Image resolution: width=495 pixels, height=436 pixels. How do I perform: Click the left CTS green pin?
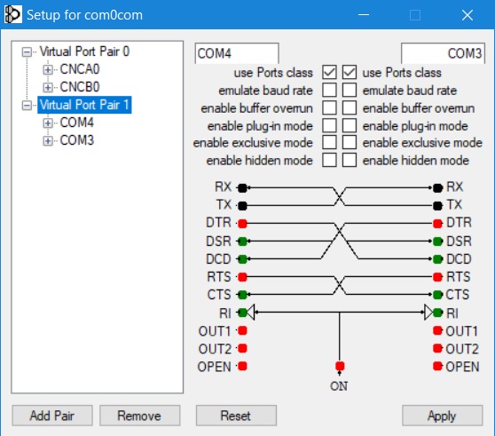point(242,295)
